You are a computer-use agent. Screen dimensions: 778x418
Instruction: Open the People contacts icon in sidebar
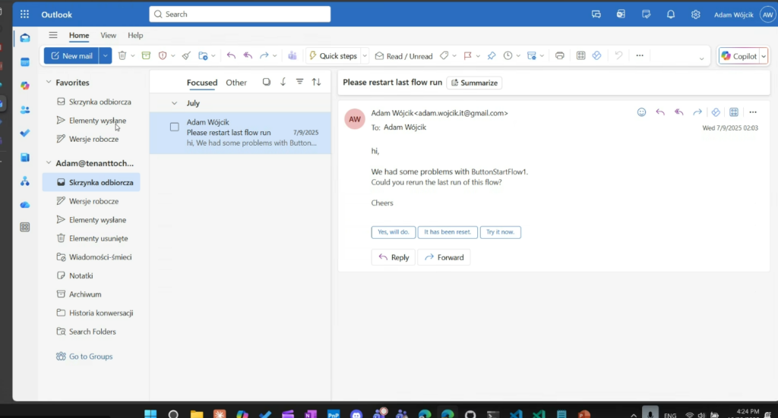point(25,109)
